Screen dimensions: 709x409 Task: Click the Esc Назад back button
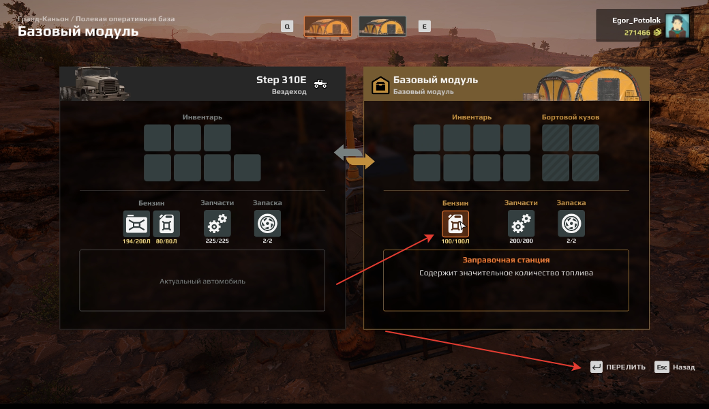675,367
